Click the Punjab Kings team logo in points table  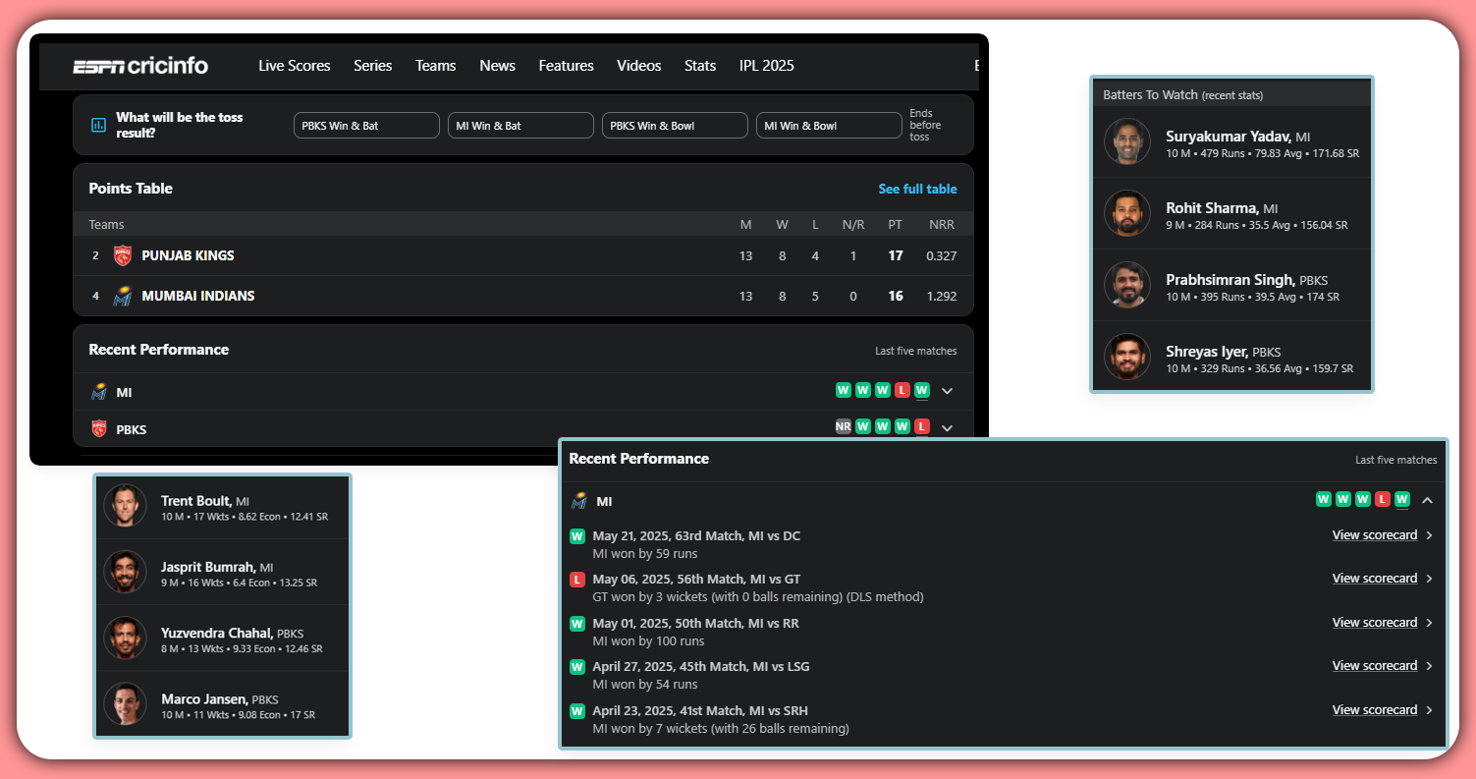[123, 255]
